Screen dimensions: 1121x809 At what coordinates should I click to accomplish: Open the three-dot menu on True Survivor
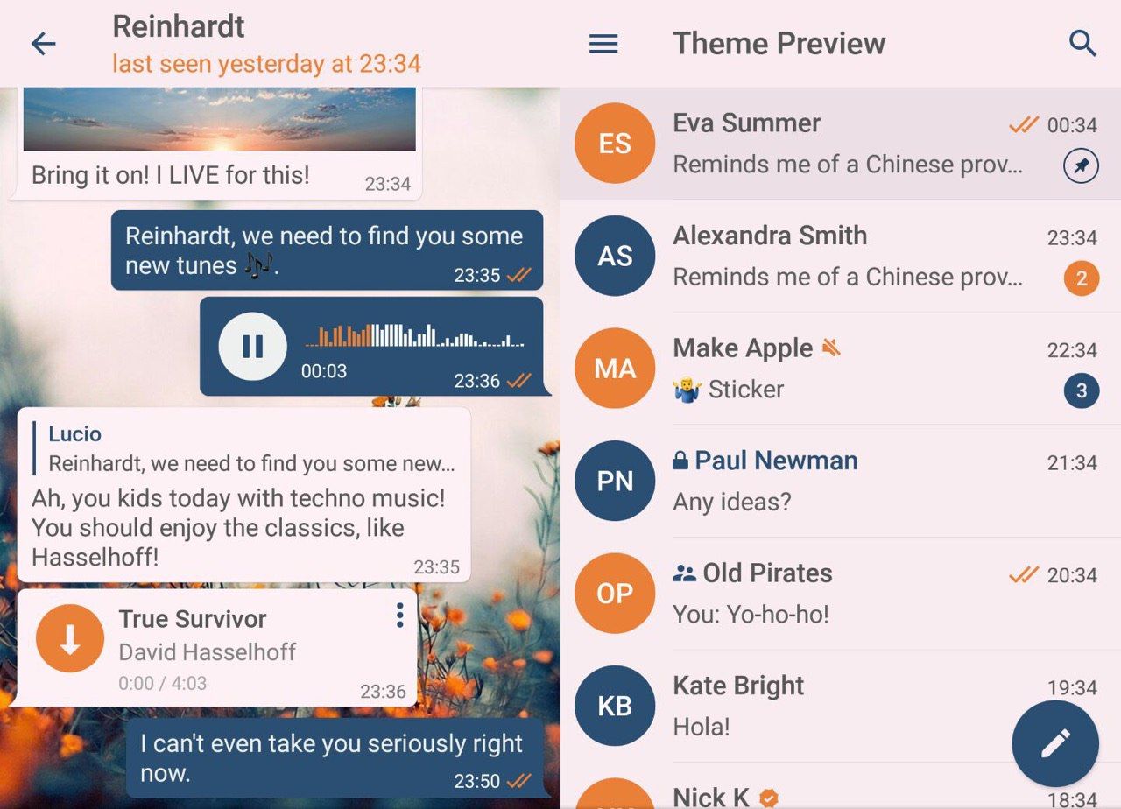tap(399, 616)
